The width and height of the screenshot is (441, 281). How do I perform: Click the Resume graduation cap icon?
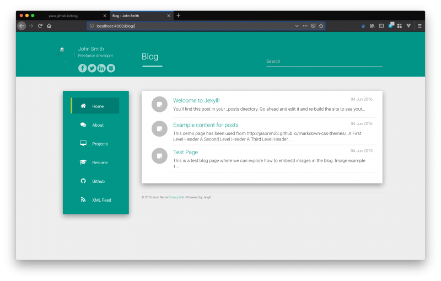point(83,163)
